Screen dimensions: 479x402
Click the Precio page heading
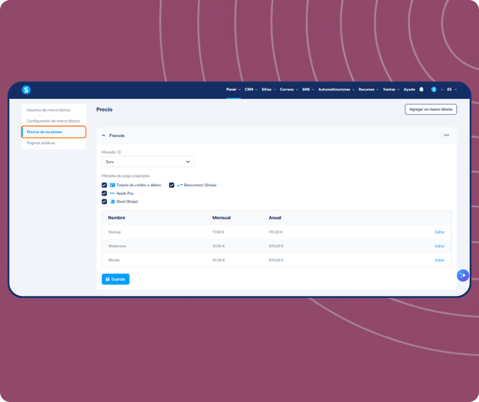coord(104,110)
